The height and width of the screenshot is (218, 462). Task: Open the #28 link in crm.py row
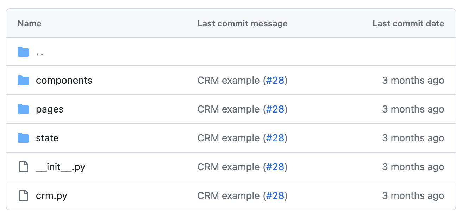click(x=275, y=196)
